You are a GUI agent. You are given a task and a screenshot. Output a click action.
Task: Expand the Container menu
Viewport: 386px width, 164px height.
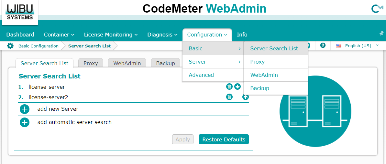[x=59, y=35]
